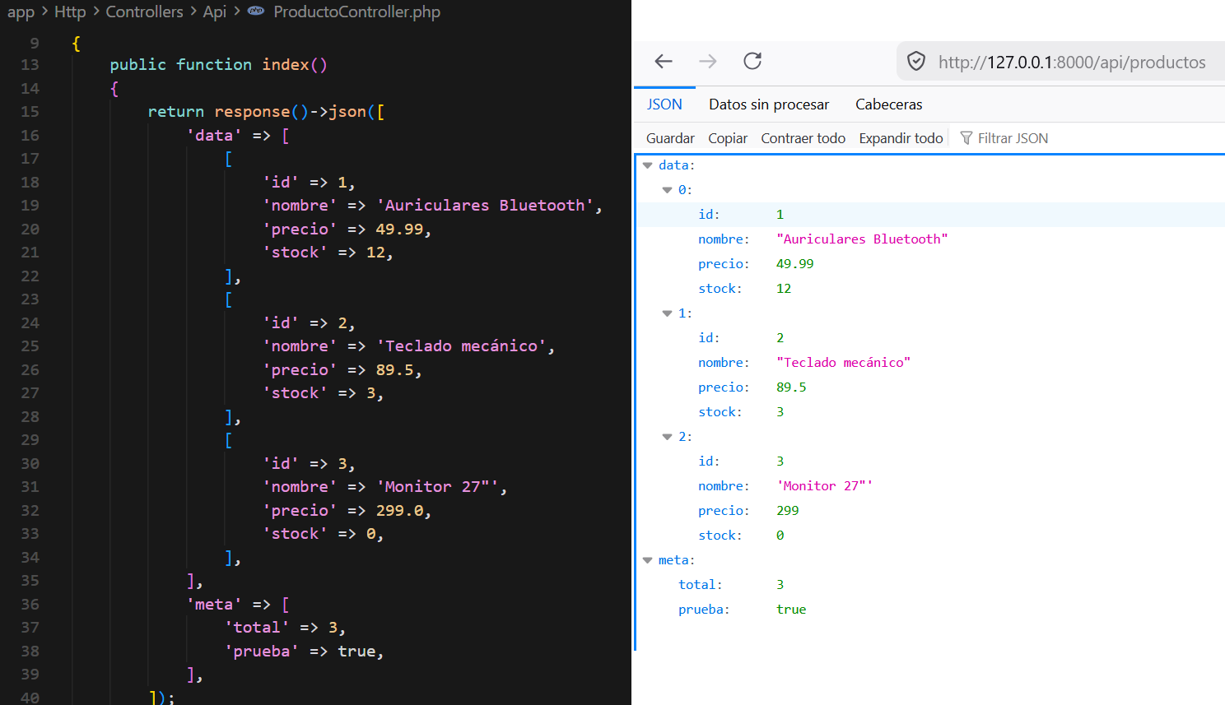
Task: Click 'prueba' key in code
Action: [262, 652]
